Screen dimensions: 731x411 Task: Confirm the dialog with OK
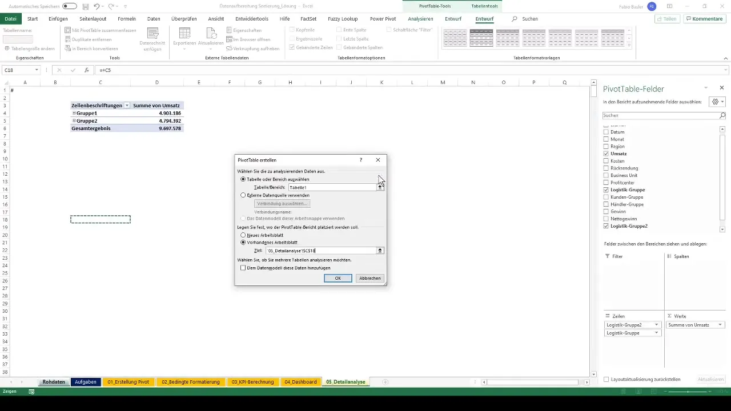(338, 278)
